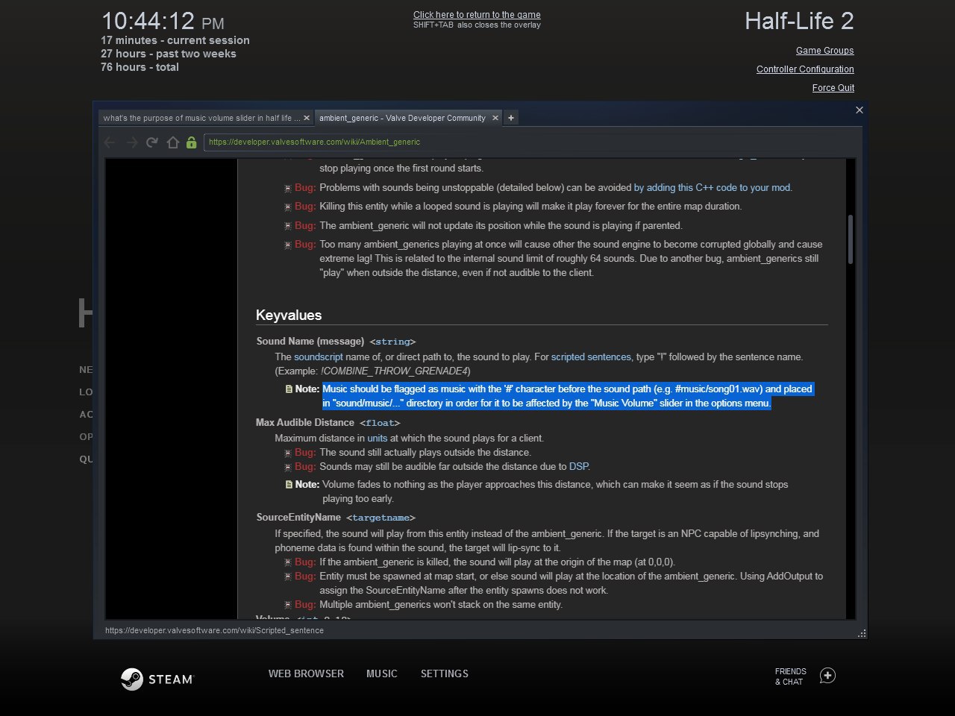Screen dimensions: 955x716
Task: Click the window resize grip icon
Action: 862,633
